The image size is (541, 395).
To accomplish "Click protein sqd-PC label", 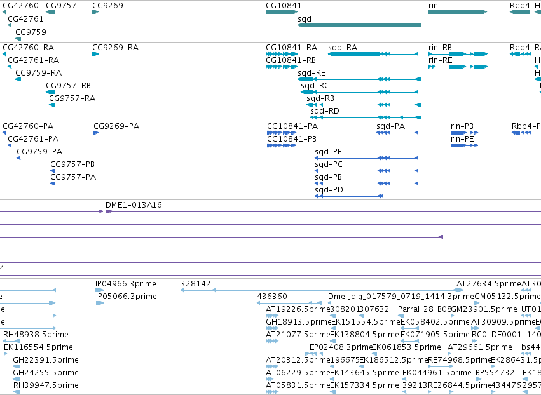I will point(329,164).
